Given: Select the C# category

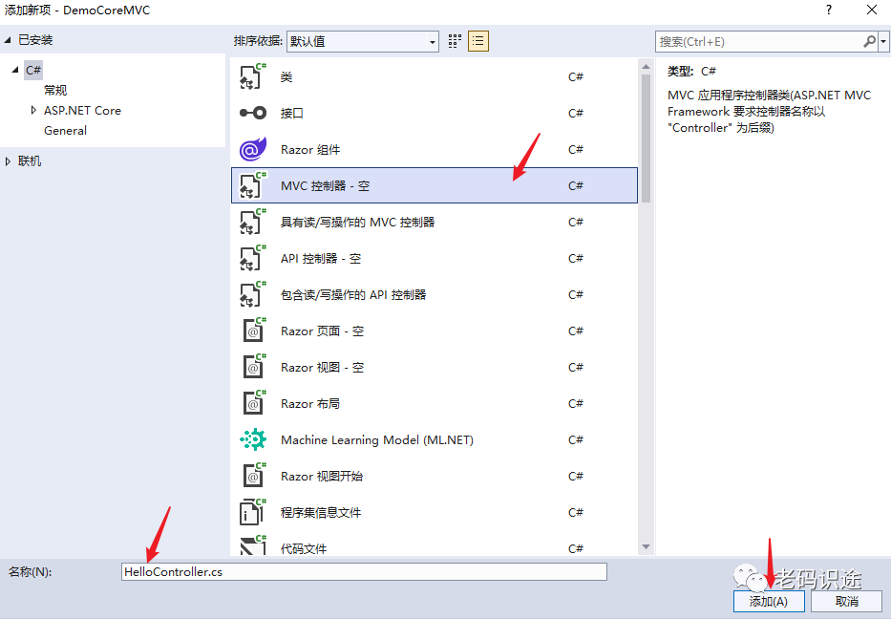Looking at the screenshot, I should pos(33,70).
